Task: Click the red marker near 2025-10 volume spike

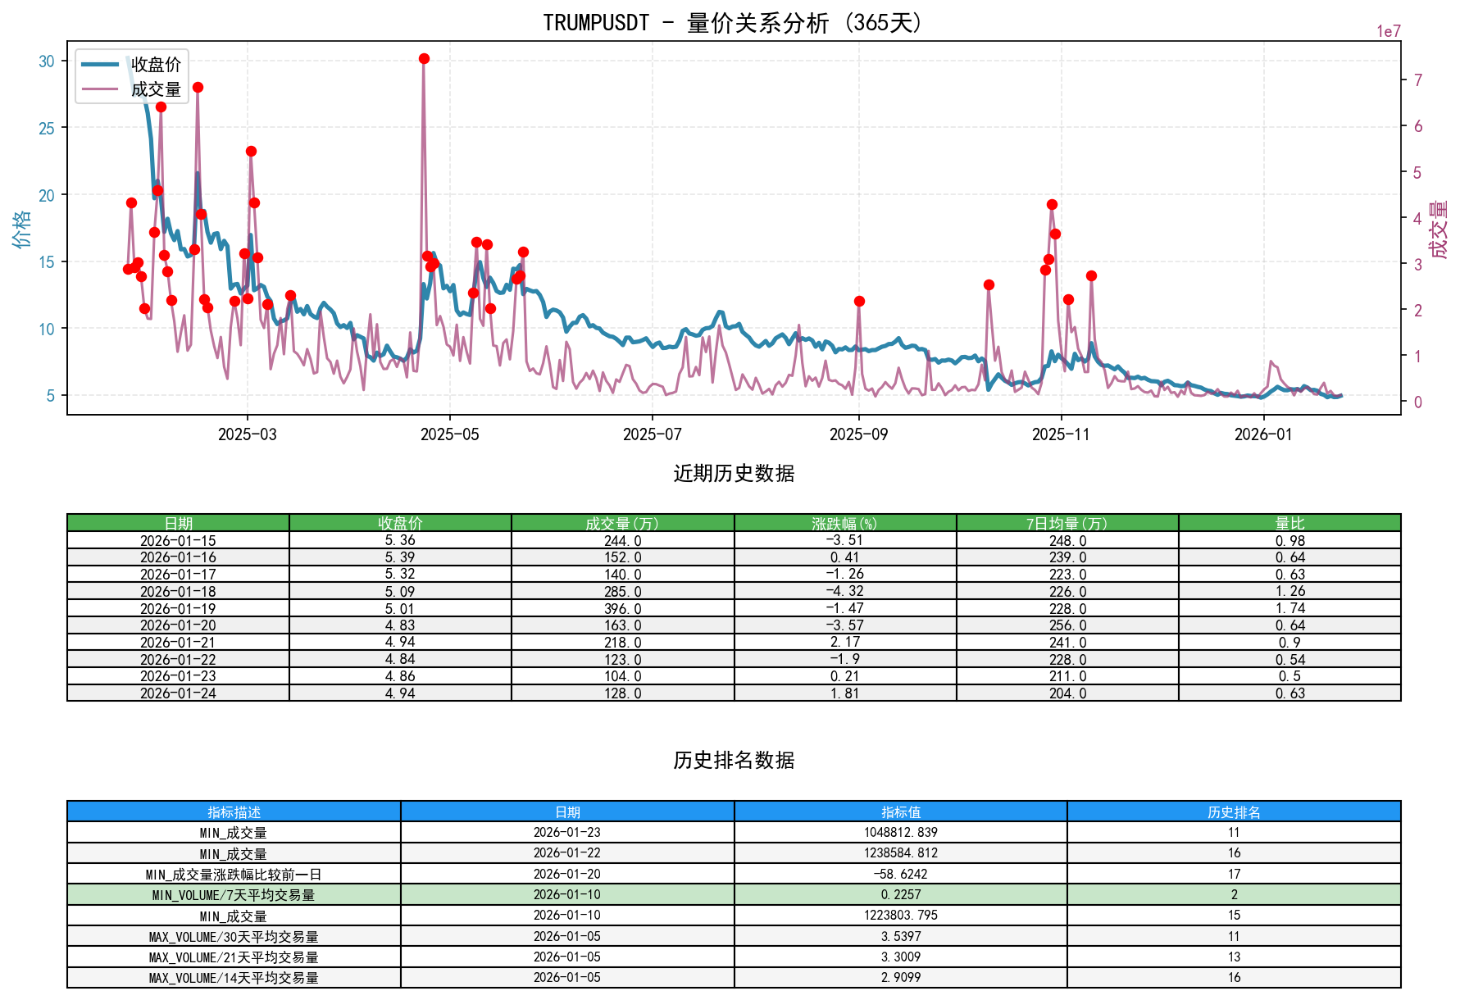Action: tap(988, 285)
